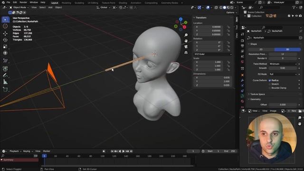Open Object Data curve properties tab
This screenshot has width=304, height=171.
click(242, 96)
